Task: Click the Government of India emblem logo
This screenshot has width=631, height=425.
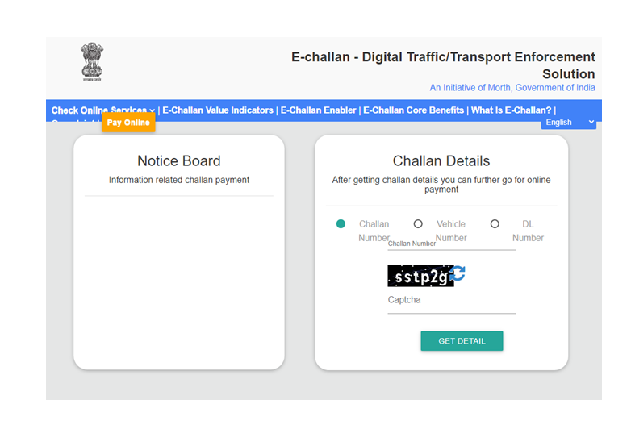Action: [92, 63]
